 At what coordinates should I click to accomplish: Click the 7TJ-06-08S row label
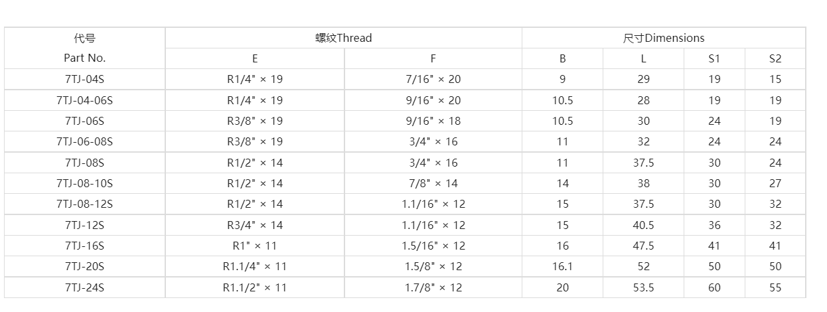click(x=85, y=141)
